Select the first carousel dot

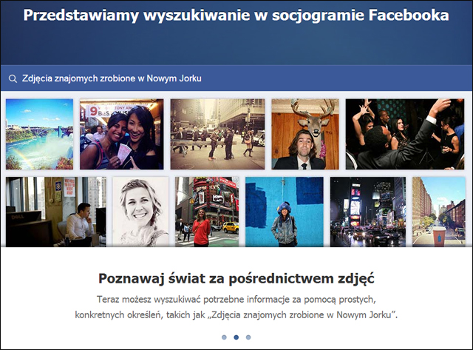(224, 337)
